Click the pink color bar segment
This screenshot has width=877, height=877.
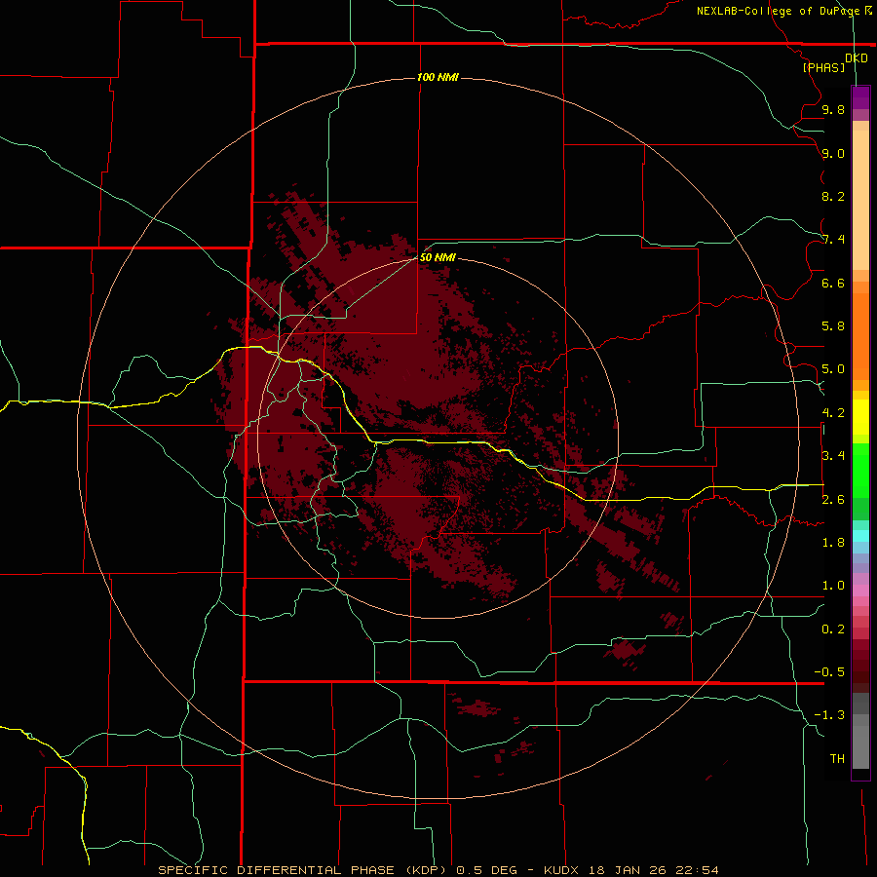pos(860,591)
